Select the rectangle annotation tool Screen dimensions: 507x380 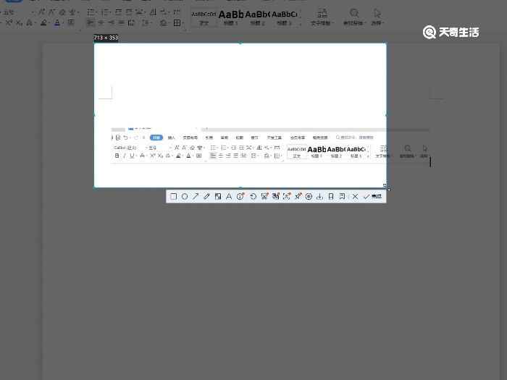pos(173,196)
